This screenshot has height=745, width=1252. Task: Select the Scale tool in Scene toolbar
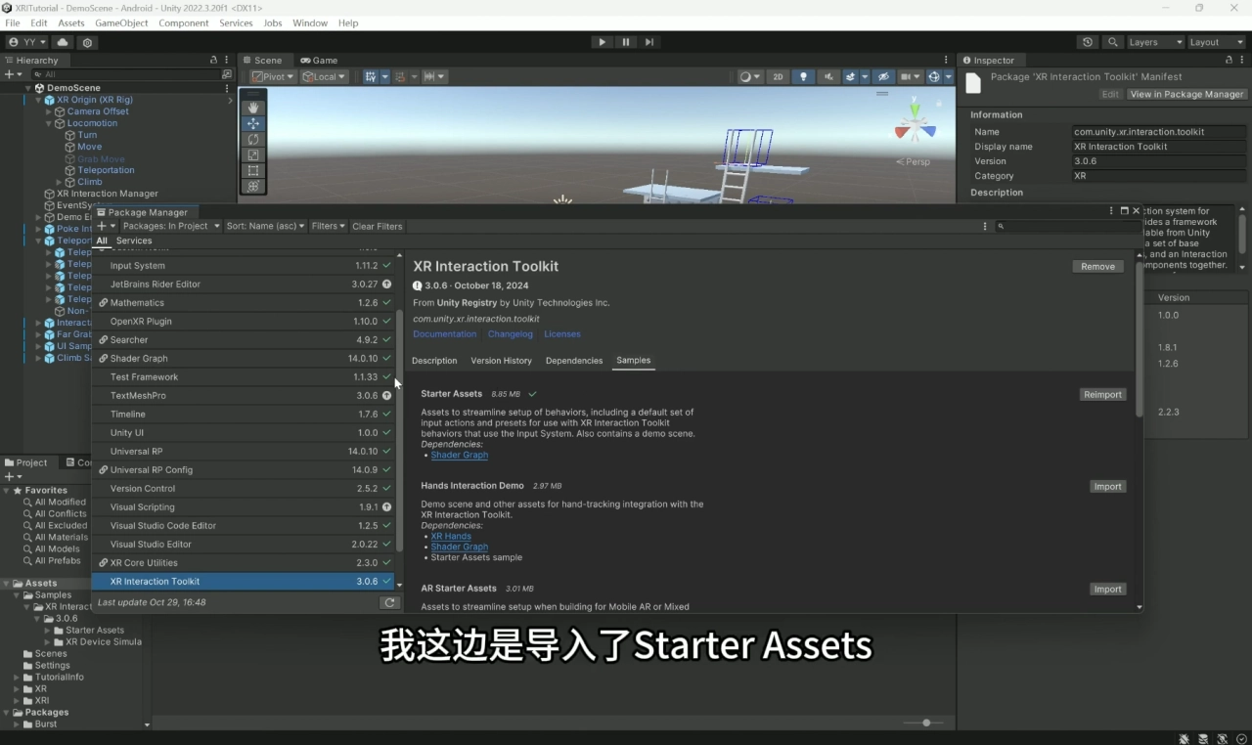tap(253, 154)
